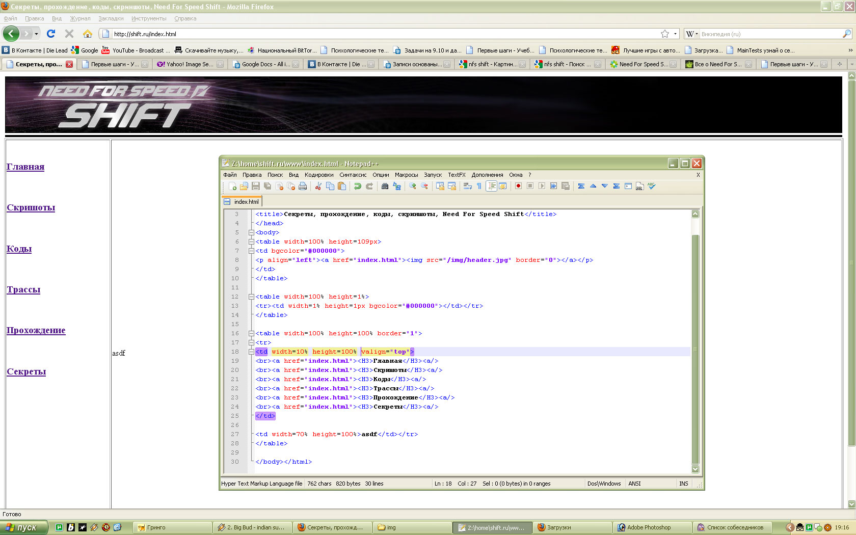Click the Open file icon in Notepad++
This screenshot has height=535, width=856.
(x=244, y=186)
